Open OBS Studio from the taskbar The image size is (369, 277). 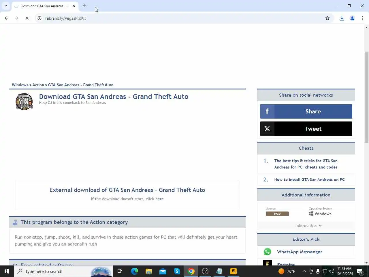tap(205, 271)
